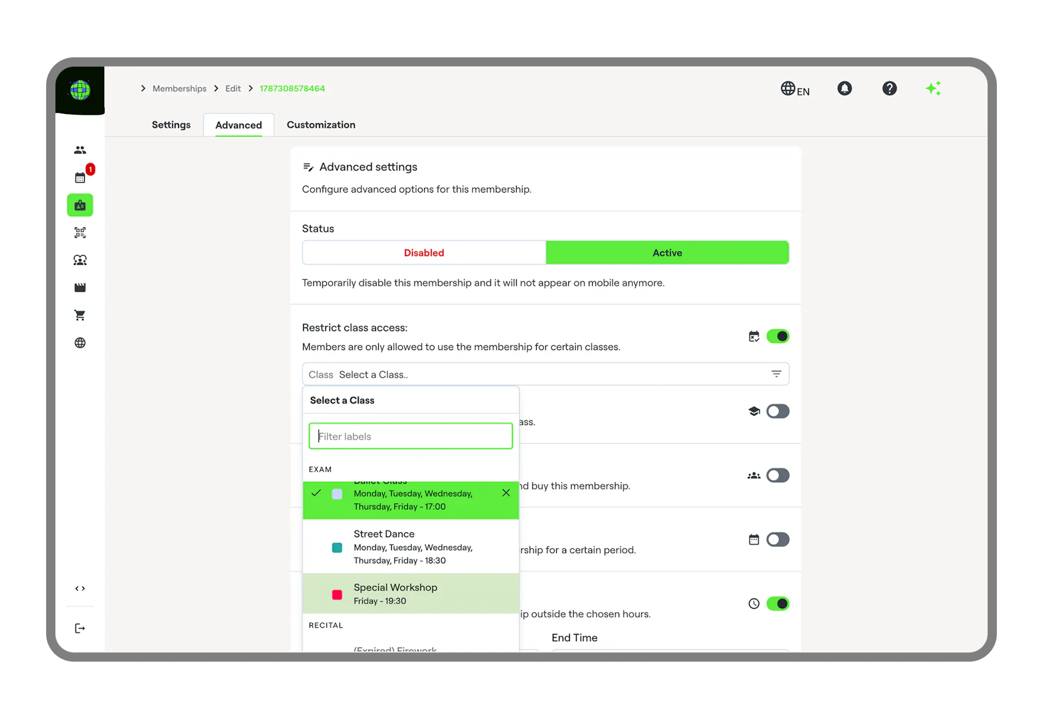The width and height of the screenshot is (1043, 718).
Task: Click the globe logo in sidebar
Action: 80,90
